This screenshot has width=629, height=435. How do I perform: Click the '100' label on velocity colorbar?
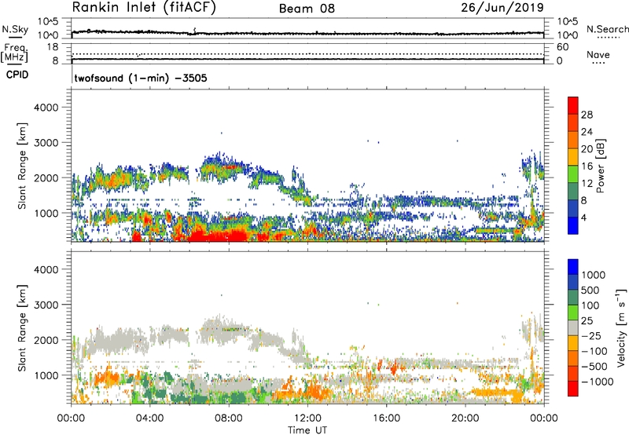tap(590, 305)
